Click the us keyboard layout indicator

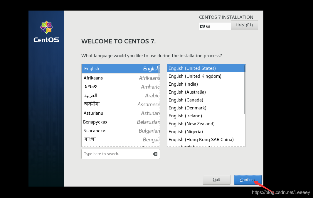215,26
